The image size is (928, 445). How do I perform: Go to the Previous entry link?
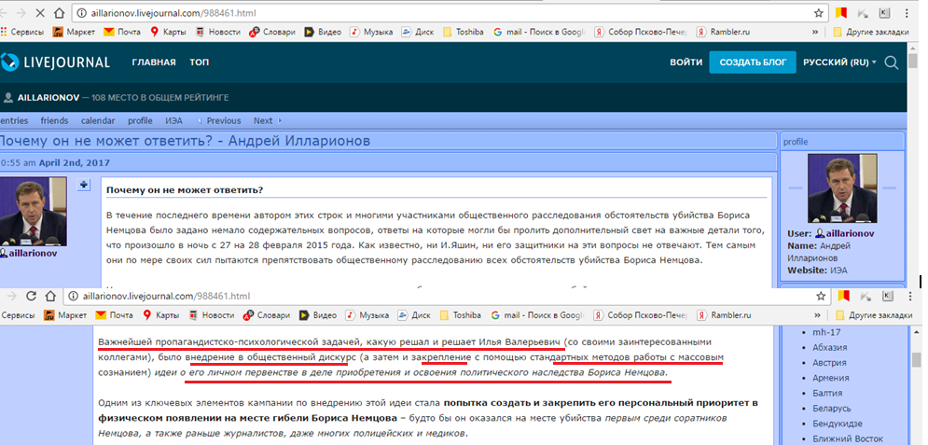pos(219,120)
